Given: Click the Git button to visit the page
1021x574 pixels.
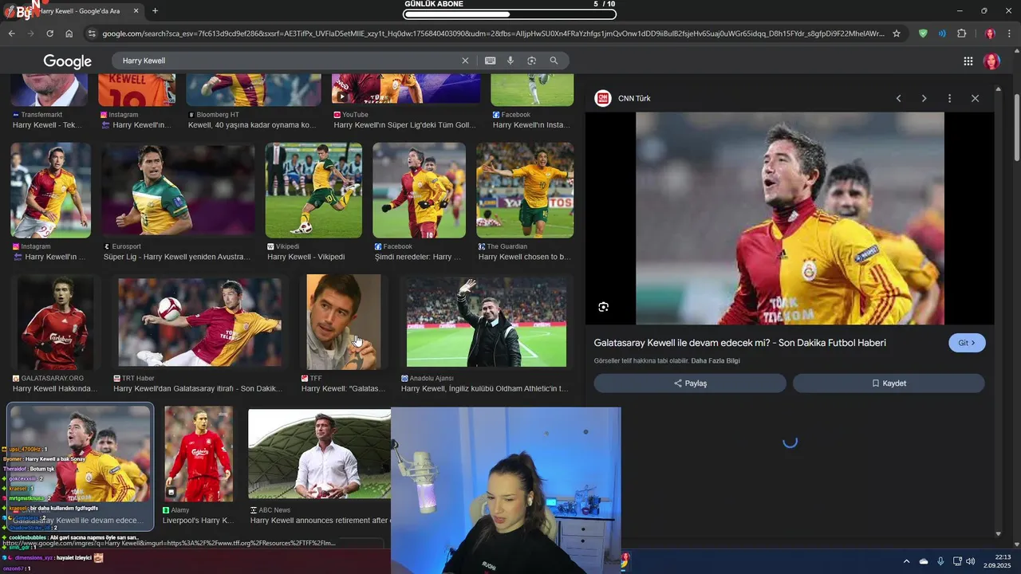Looking at the screenshot, I should 967,343.
